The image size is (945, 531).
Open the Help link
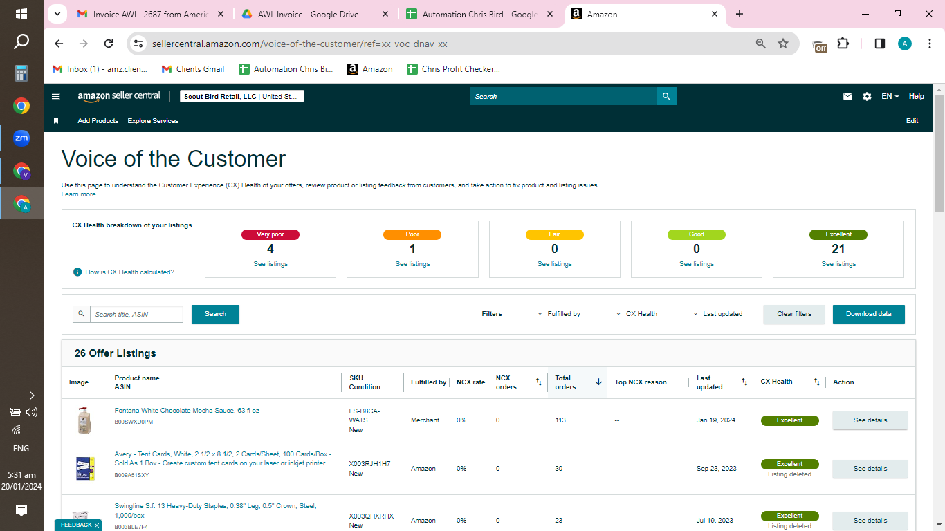pos(917,97)
